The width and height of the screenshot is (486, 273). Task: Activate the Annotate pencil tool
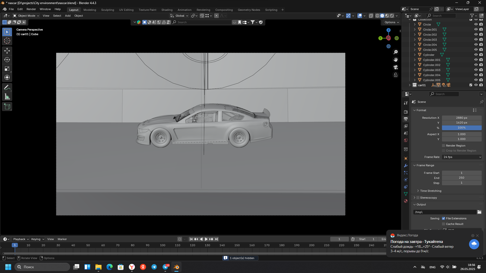click(x=7, y=88)
